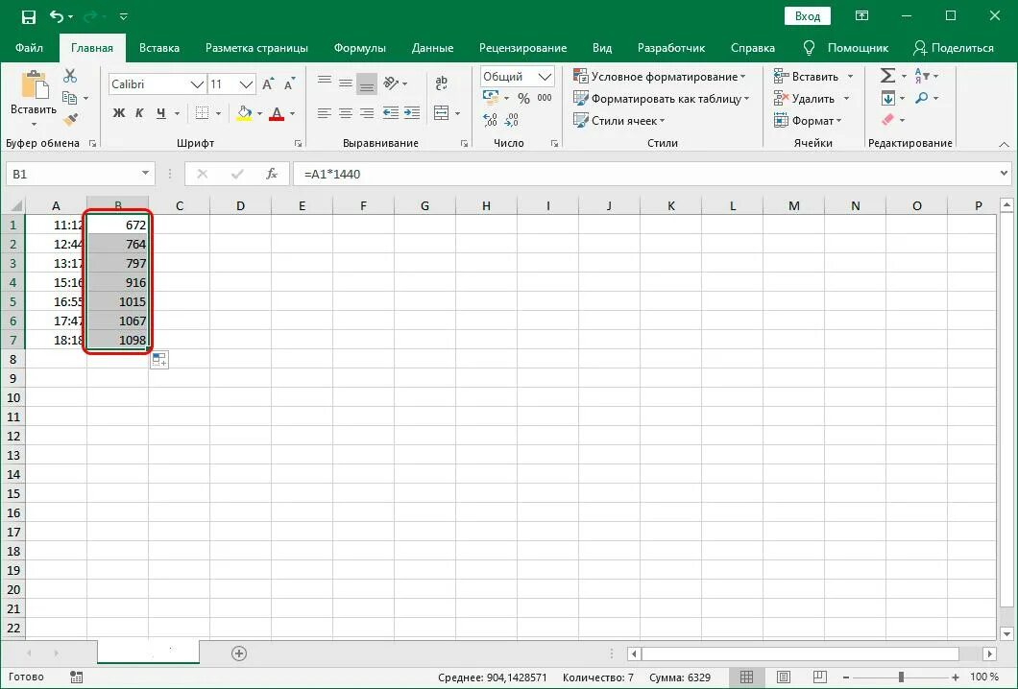Viewport: 1018px width, 689px height.
Task: Align cell text left
Action: [325, 113]
